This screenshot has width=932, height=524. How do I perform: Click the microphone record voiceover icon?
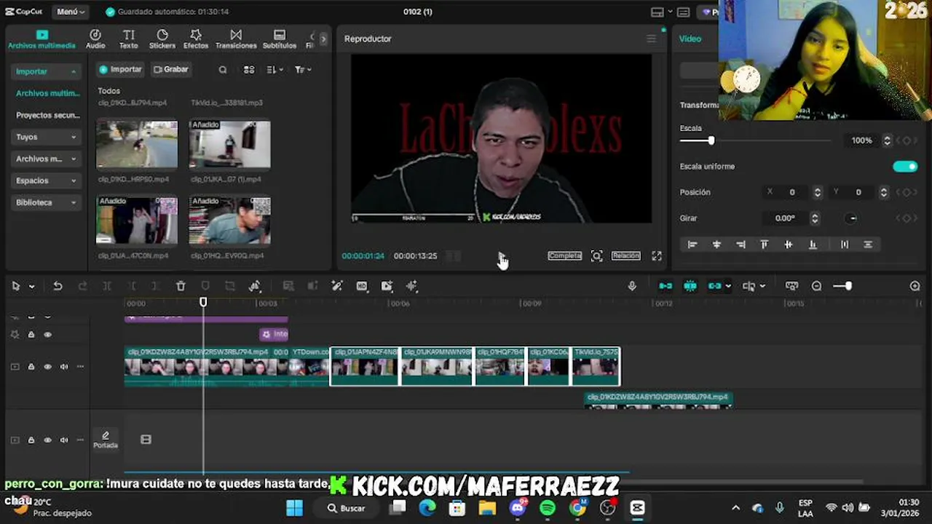632,286
